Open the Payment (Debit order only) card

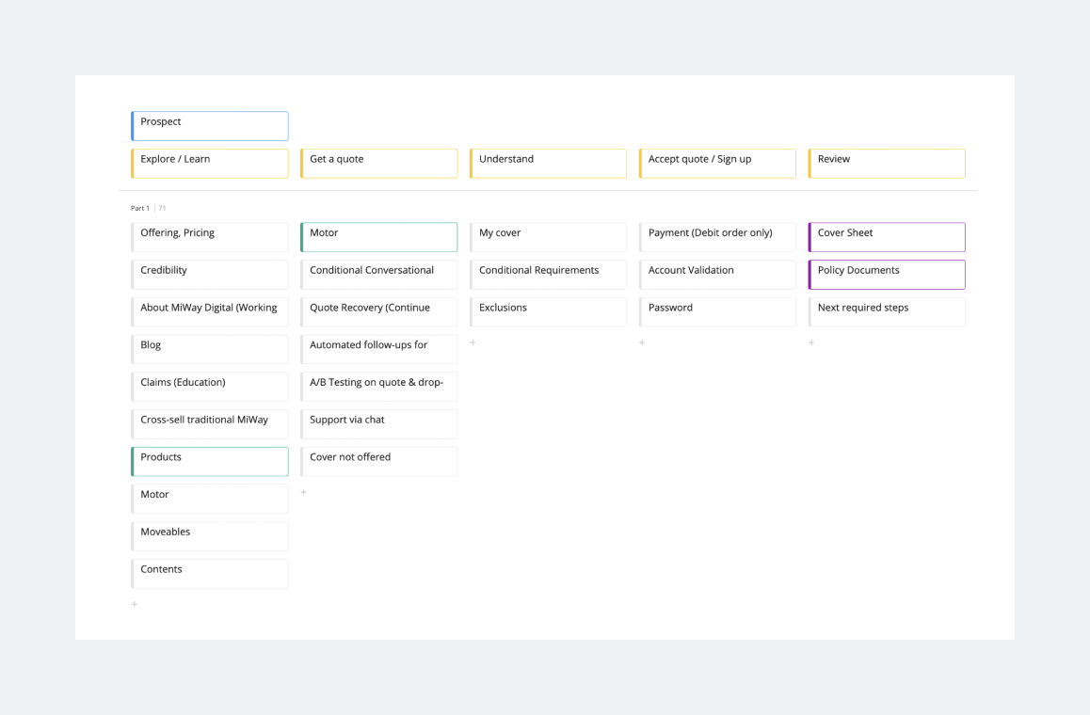[718, 237]
